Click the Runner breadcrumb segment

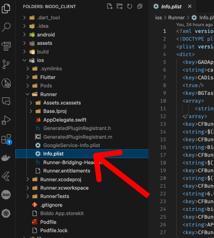coord(176,18)
